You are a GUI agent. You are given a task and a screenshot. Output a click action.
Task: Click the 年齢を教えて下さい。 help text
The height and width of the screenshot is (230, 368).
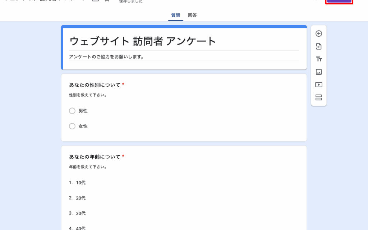click(x=88, y=167)
